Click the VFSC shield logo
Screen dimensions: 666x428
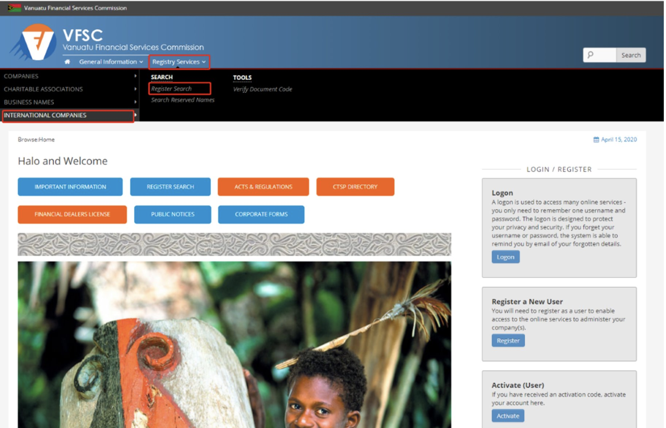pos(33,42)
